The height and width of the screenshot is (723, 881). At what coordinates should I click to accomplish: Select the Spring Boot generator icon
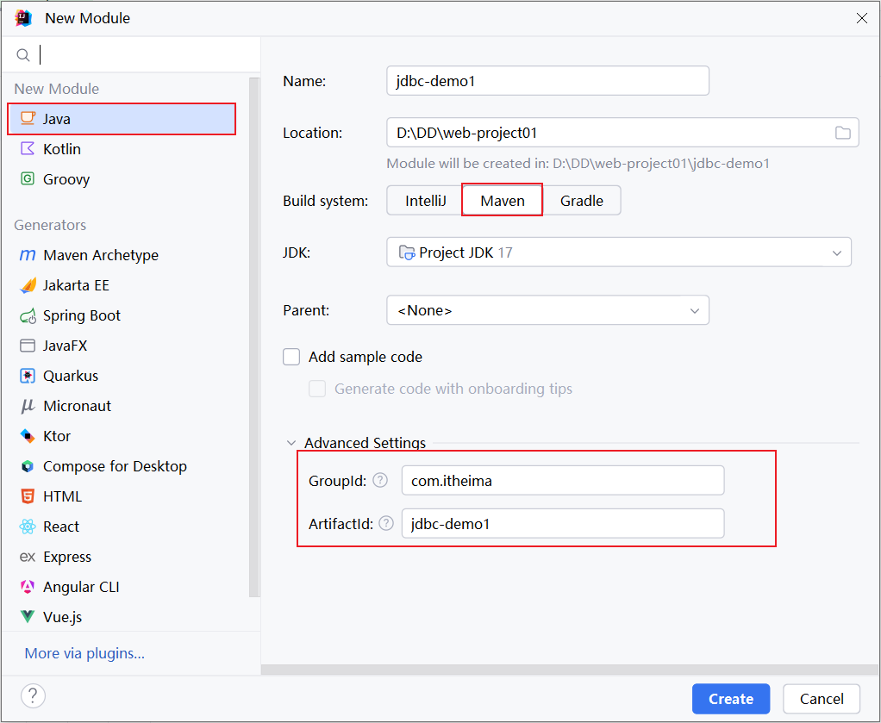(x=28, y=315)
